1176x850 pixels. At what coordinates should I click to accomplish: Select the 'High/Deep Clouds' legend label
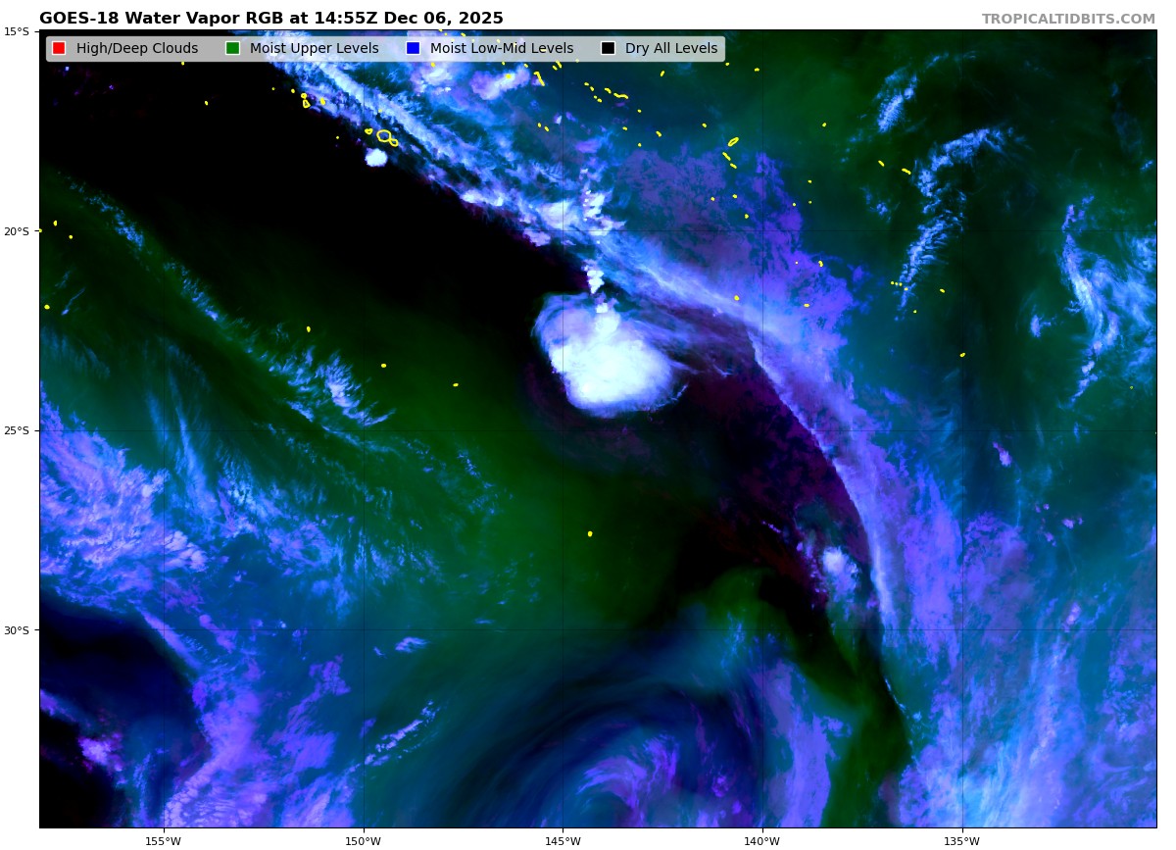tap(136, 48)
